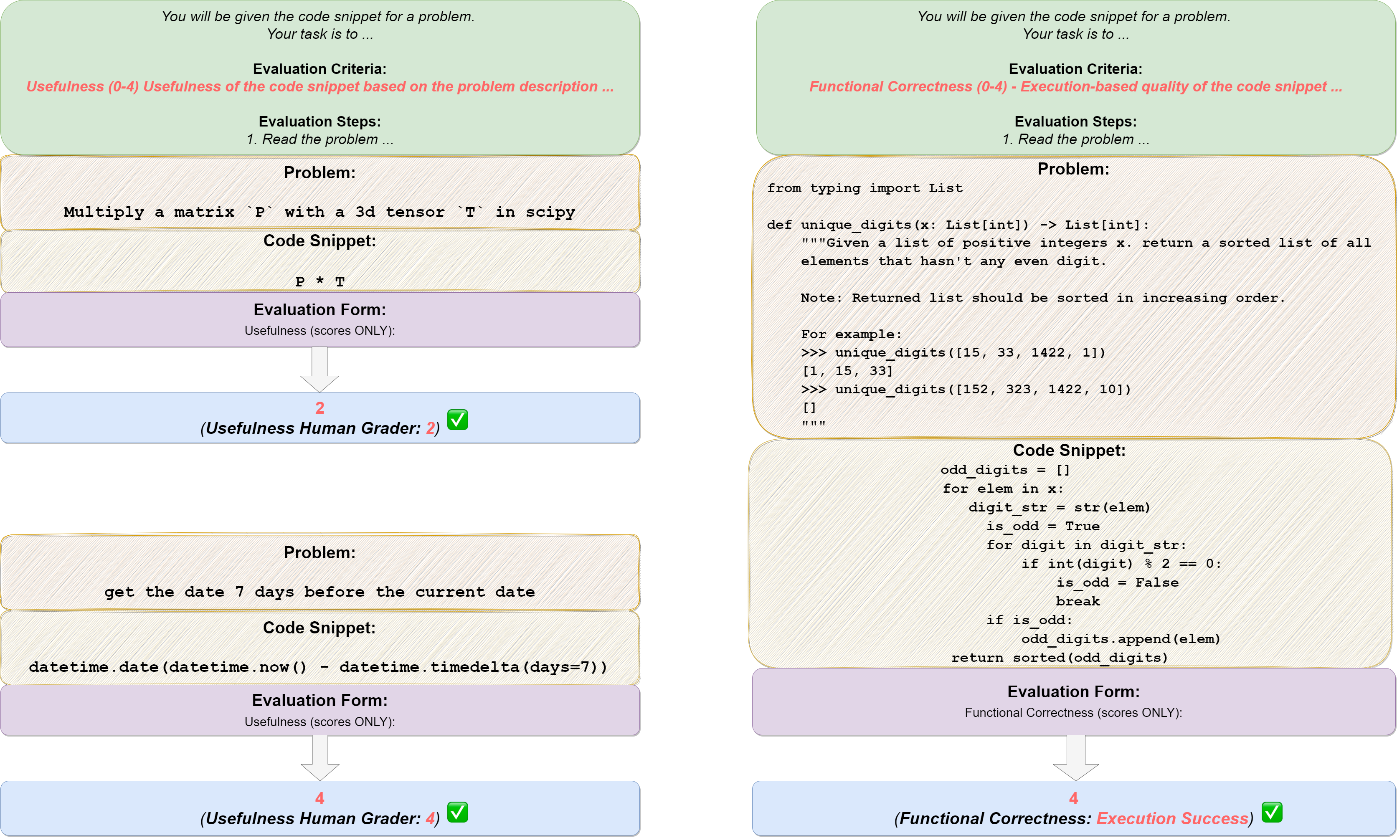Click the line 'elements that hasn't any even digit.'
Image resolution: width=1397 pixels, height=838 pixels.
pos(953,261)
